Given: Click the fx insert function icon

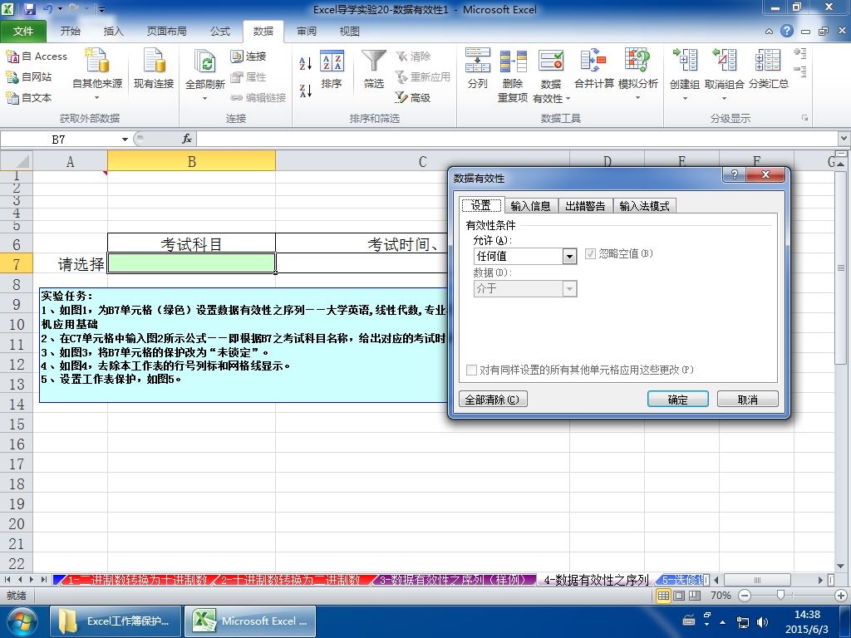Looking at the screenshot, I should click(187, 139).
